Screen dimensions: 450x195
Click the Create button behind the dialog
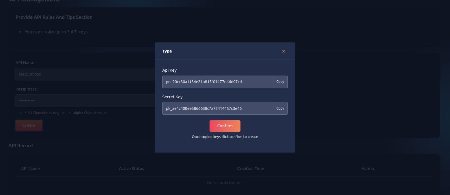29,125
